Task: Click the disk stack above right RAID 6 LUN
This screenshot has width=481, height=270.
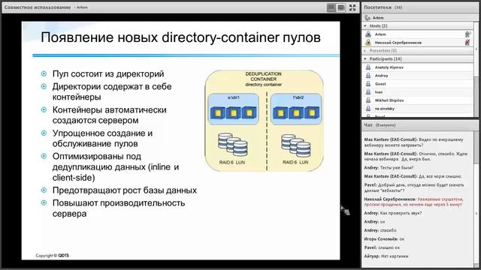Action: (296, 145)
